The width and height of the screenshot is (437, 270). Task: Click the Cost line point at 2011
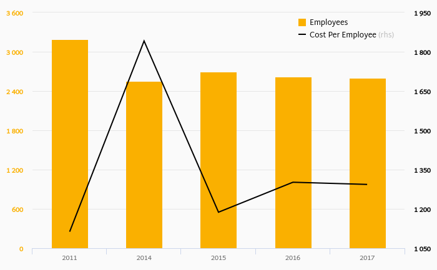tap(70, 231)
